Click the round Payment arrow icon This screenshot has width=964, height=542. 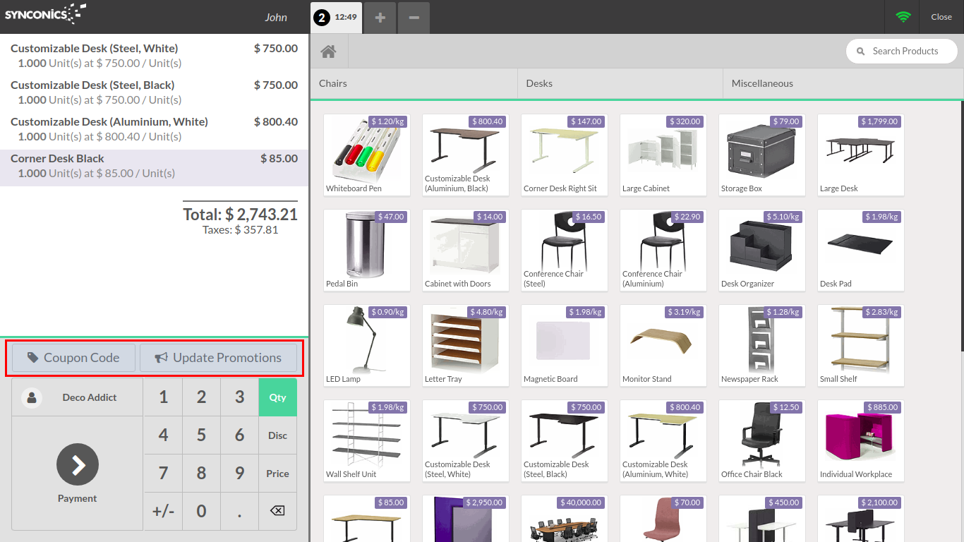78,464
